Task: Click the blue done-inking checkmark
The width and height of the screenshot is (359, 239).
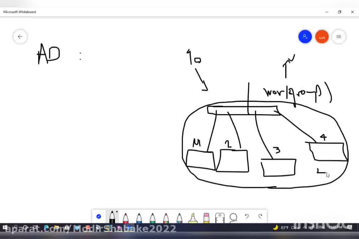Action: [x=99, y=216]
